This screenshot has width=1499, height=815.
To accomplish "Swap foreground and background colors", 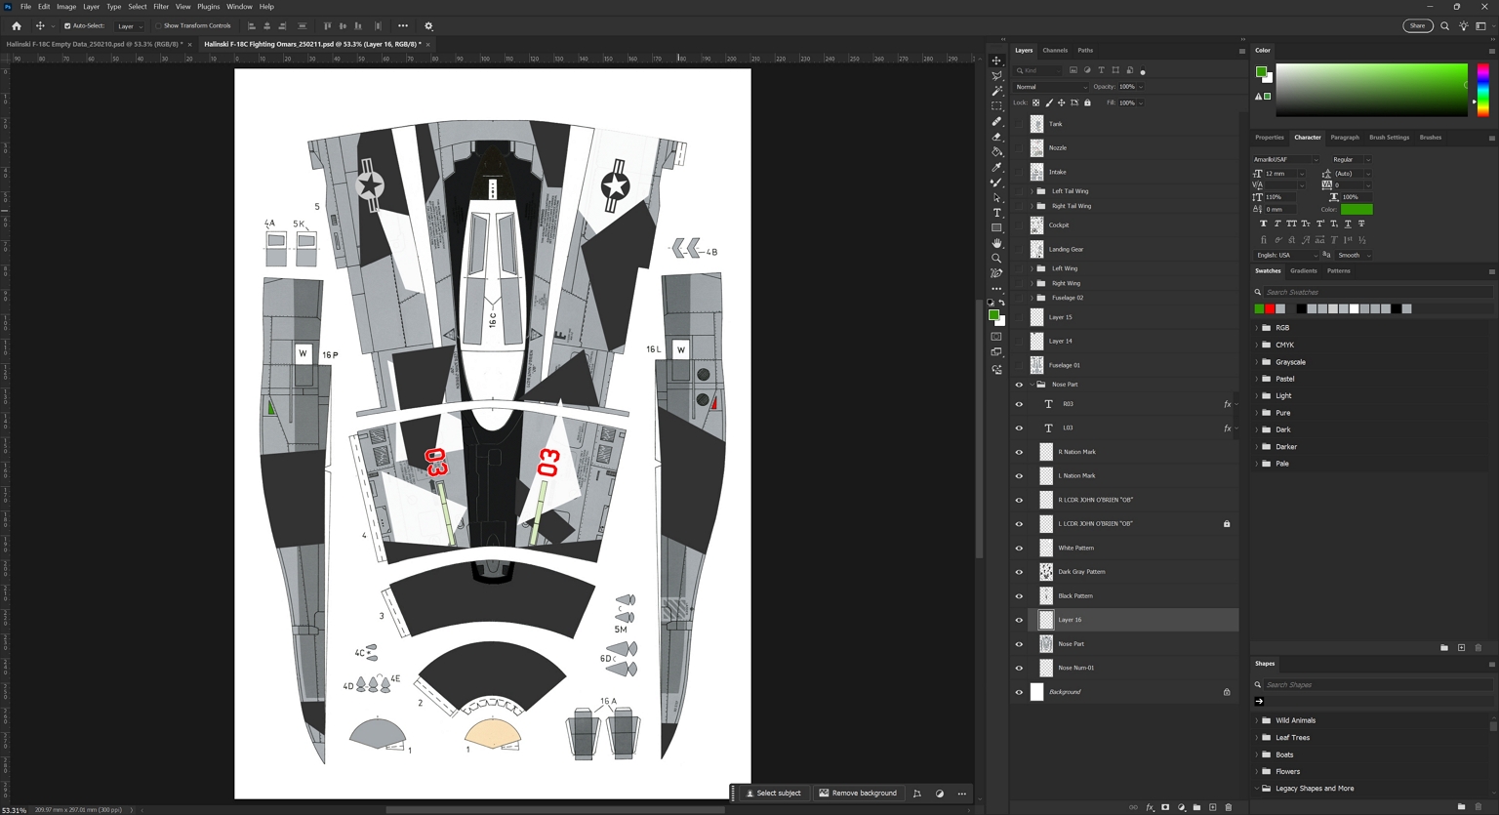I will (1001, 303).
